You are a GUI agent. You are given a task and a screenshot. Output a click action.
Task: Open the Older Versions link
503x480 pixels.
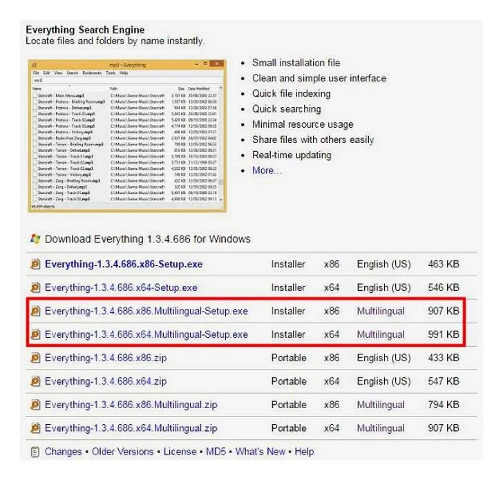point(122,452)
